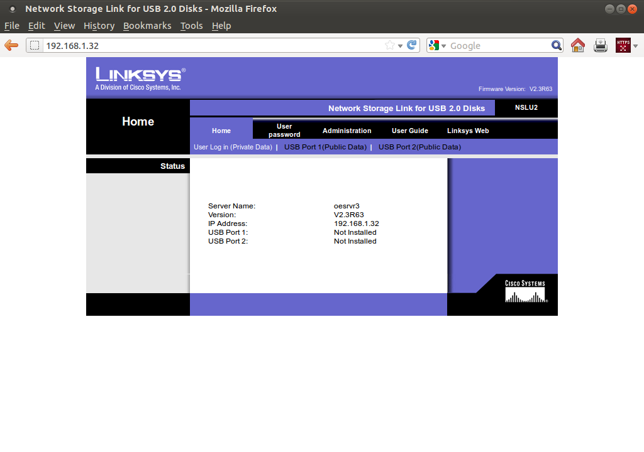
Task: Switch to the Administration tab
Action: point(347,131)
